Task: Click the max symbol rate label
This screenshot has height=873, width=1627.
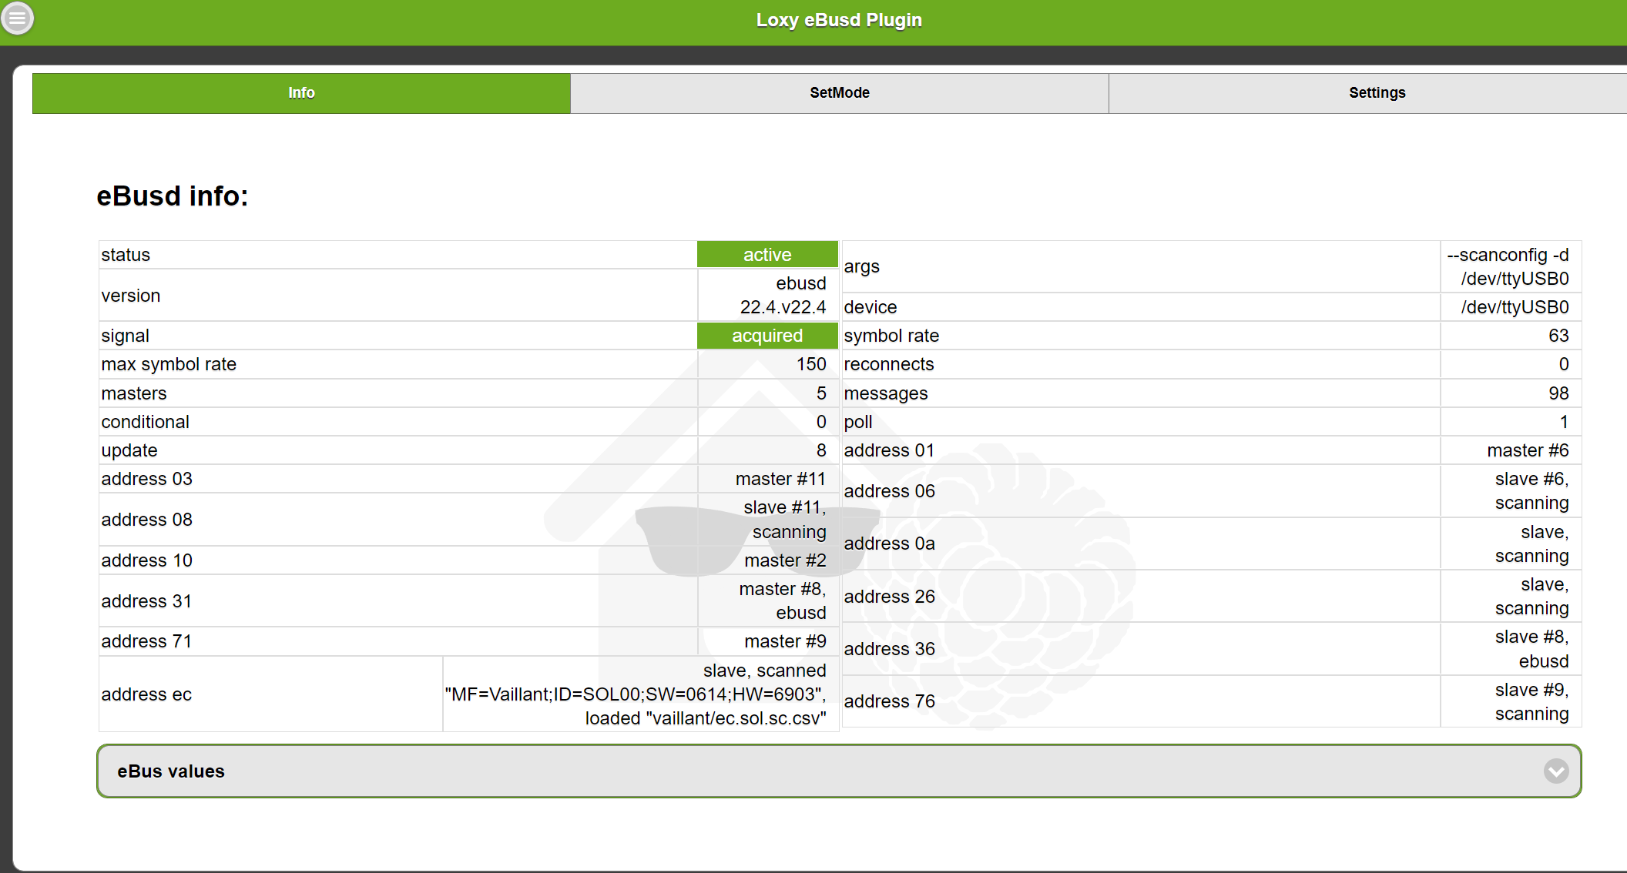Action: click(169, 364)
